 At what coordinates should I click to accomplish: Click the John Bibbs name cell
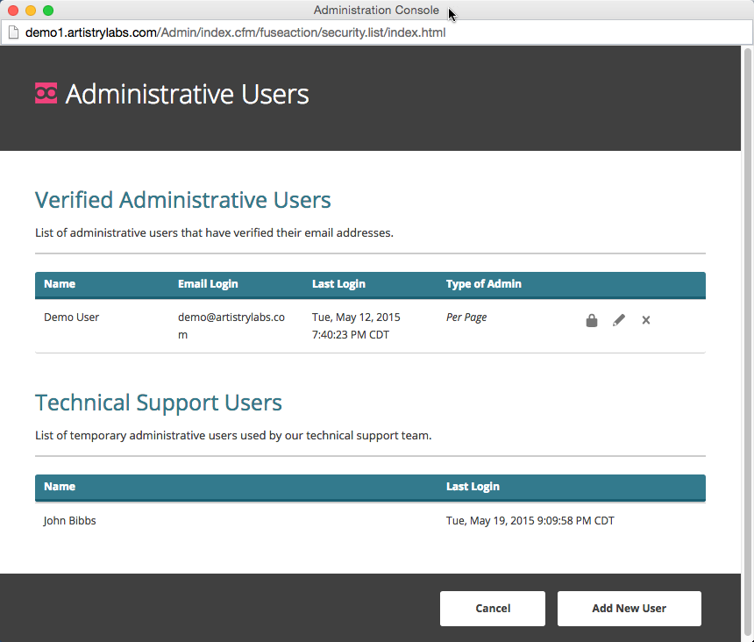(70, 521)
